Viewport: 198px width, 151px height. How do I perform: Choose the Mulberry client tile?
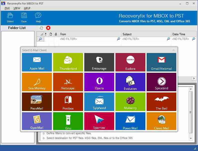pyautogui.click(x=130, y=102)
